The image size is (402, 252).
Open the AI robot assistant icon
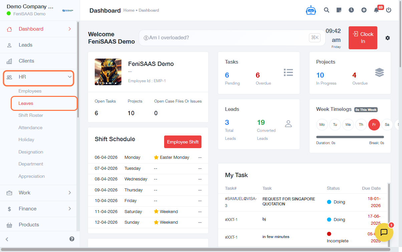(311, 10)
